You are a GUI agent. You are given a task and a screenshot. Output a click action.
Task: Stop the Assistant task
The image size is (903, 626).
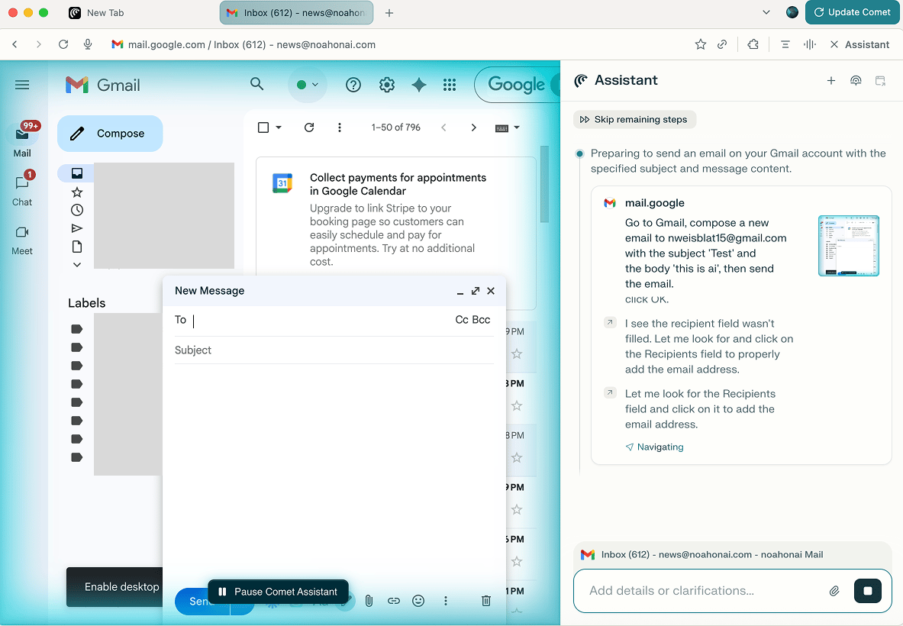point(867,591)
